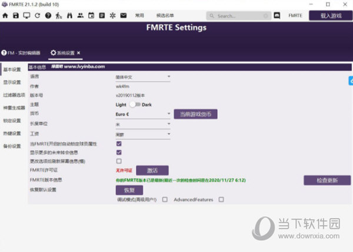Click the blue share widget at right edge
Viewport: 353px width, 252px height.
(351, 81)
